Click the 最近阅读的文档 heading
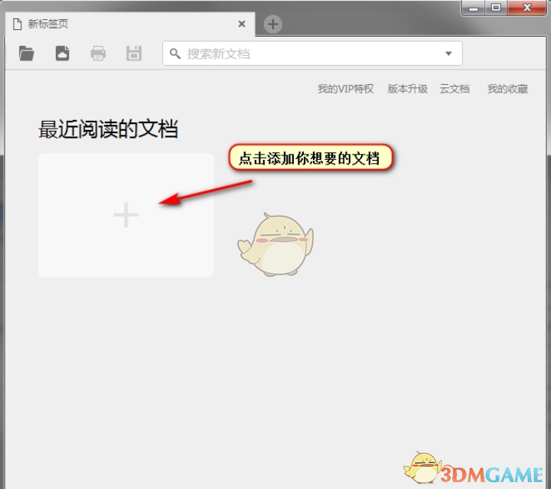 pos(108,129)
